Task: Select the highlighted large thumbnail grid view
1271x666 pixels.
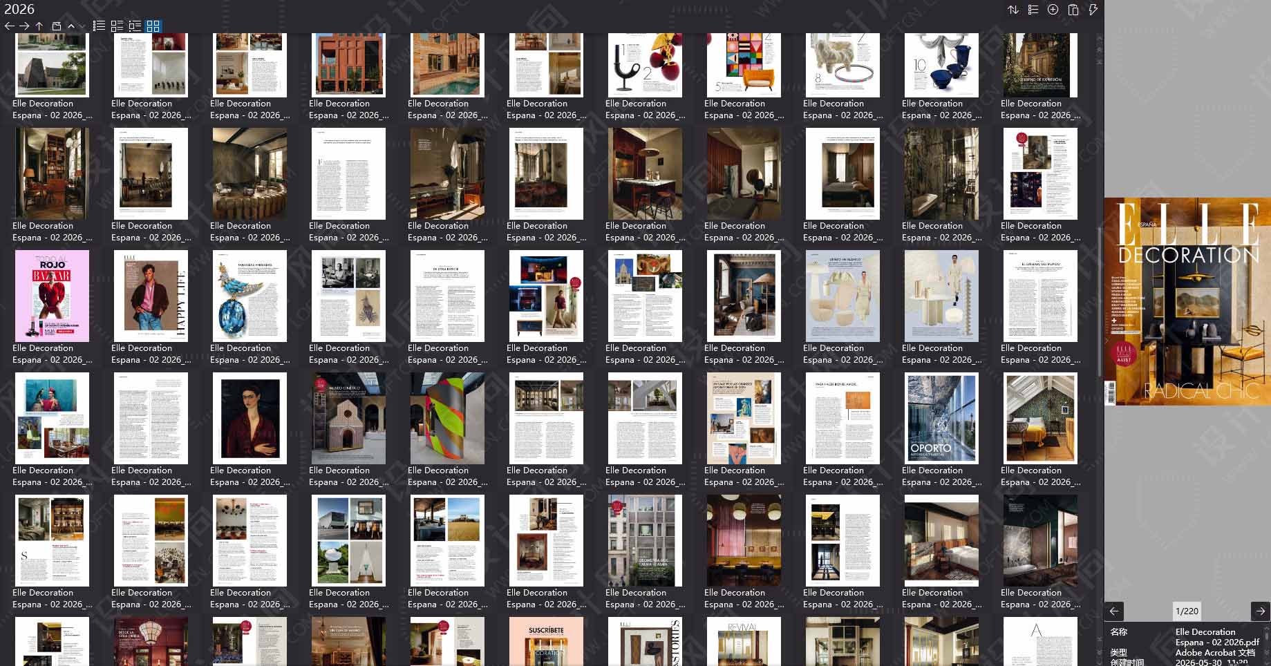Action: point(153,26)
